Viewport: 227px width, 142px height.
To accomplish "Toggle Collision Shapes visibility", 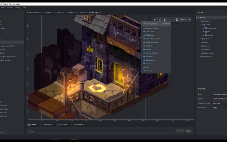I will click(144, 28).
